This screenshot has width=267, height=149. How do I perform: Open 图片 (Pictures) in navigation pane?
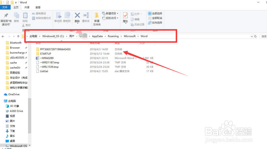point(12,121)
